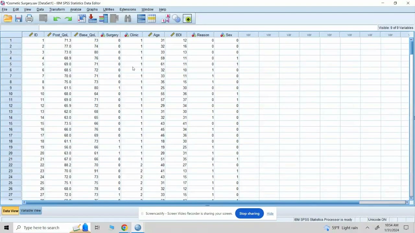Open the Variables info toolbar icon
This screenshot has height=233, width=415.
coord(103,19)
